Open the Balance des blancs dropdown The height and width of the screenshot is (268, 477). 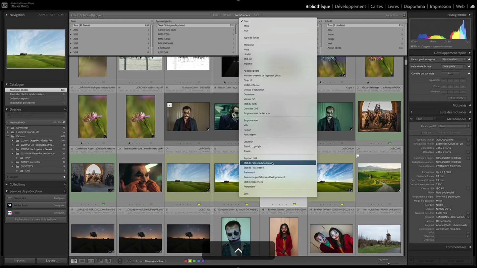coord(453,66)
